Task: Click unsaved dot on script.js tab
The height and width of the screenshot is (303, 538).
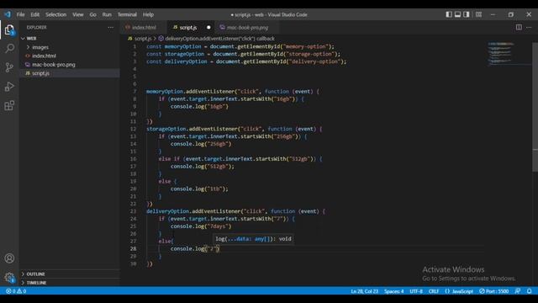Action: [x=208, y=27]
